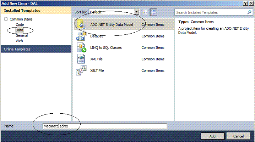Close the Add New Item dialog
This screenshot has width=255, height=142.
point(251,4)
